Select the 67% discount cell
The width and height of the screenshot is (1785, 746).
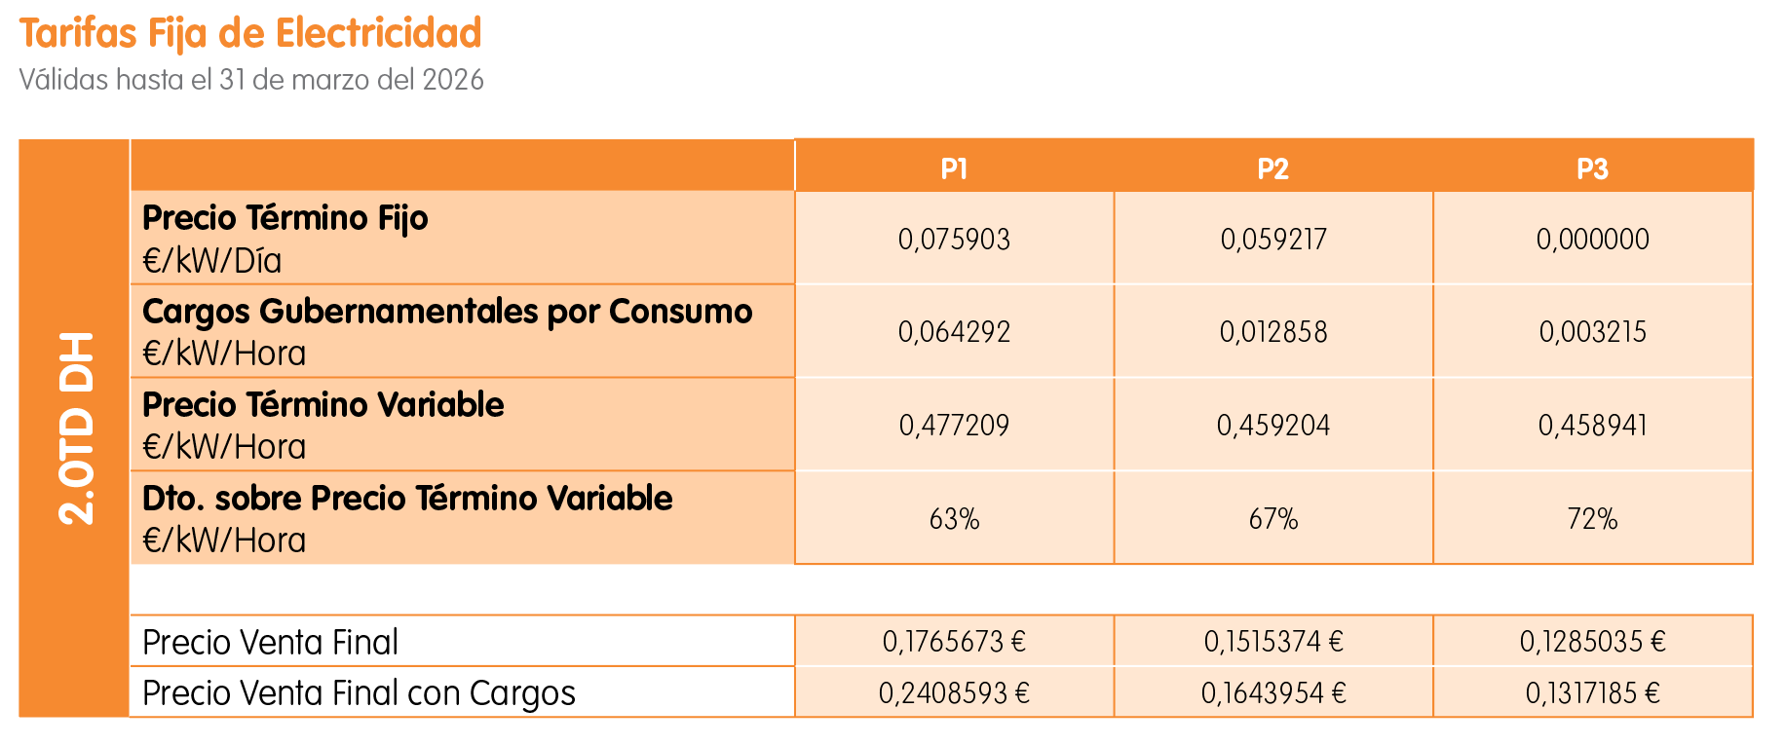click(x=1272, y=519)
